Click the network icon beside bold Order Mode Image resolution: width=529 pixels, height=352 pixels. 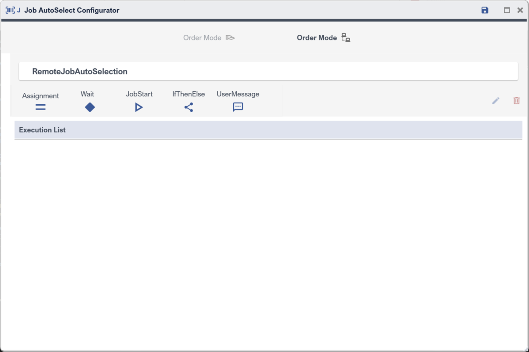346,38
